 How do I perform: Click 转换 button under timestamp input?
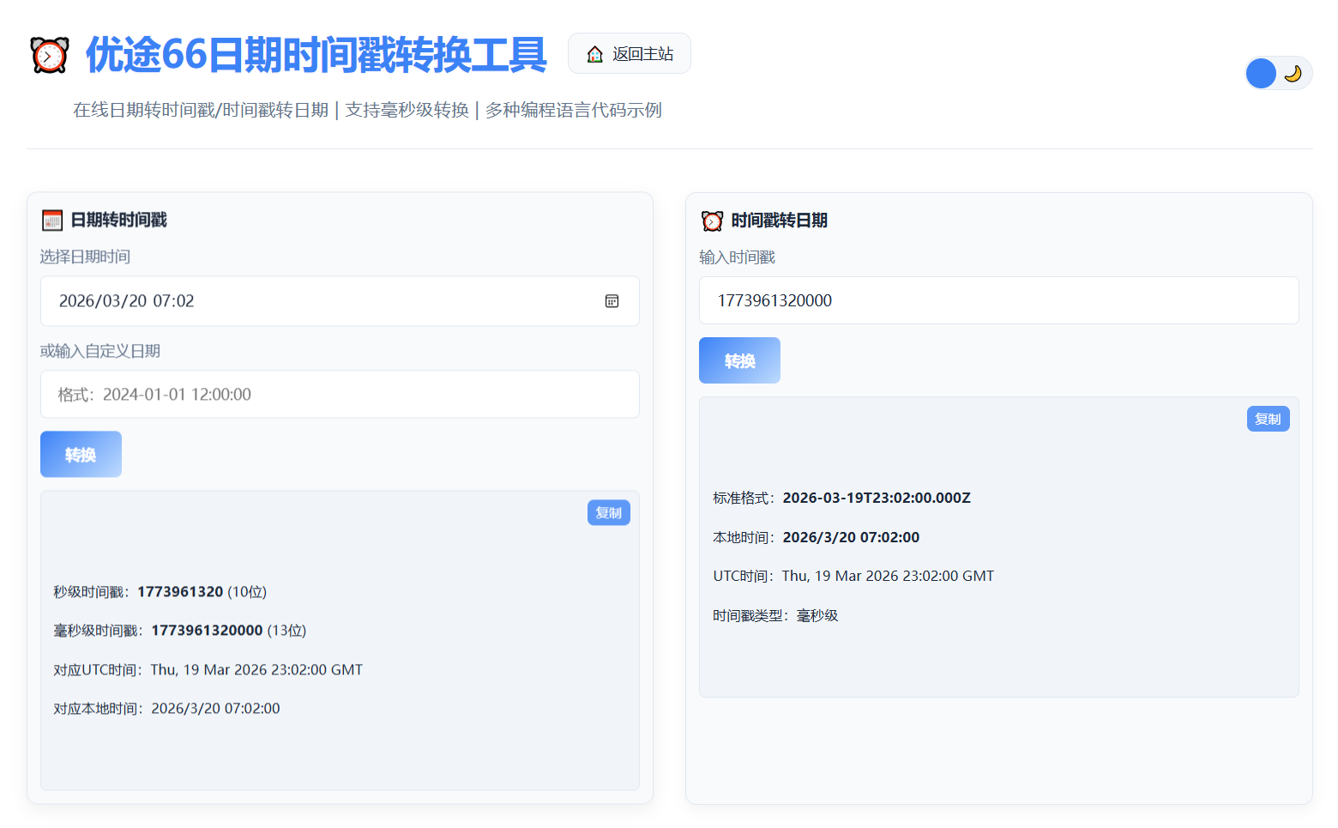click(x=739, y=360)
